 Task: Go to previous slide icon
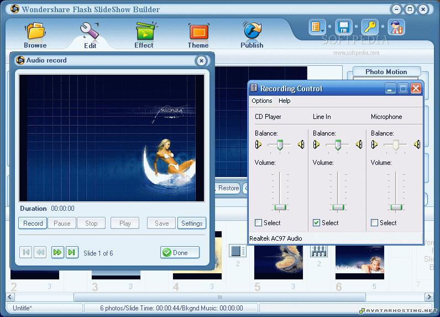(x=40, y=252)
